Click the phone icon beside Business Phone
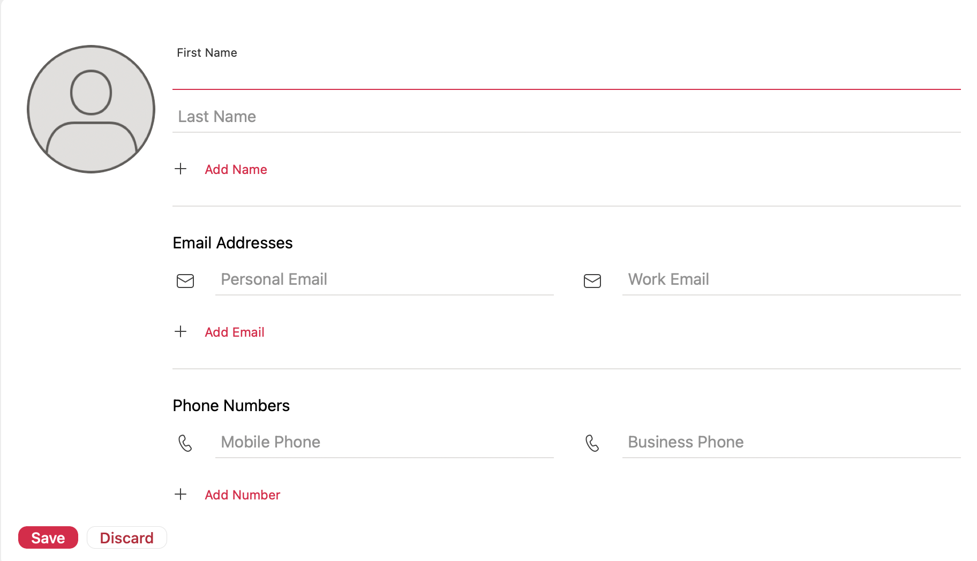 point(592,443)
